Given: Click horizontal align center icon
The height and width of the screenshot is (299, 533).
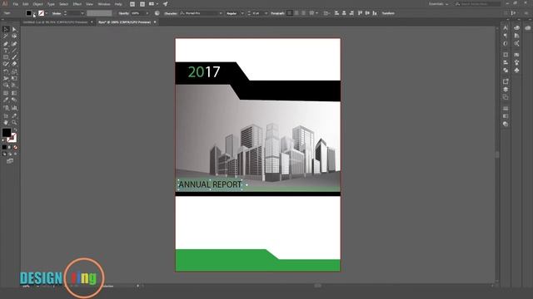Looking at the screenshot, I should [344, 13].
